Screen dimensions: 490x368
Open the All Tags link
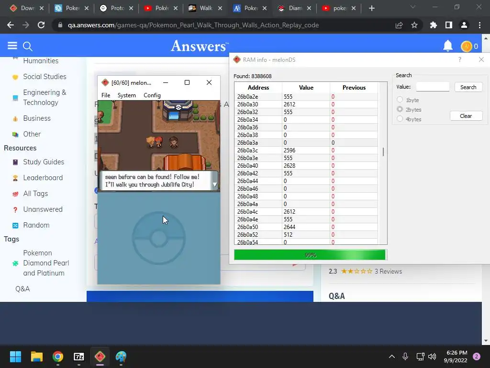coord(35,194)
